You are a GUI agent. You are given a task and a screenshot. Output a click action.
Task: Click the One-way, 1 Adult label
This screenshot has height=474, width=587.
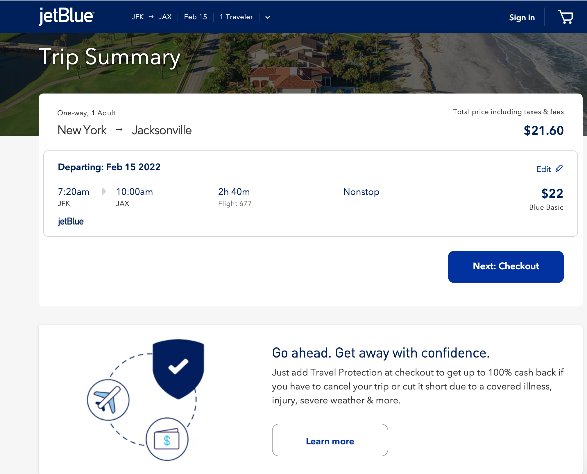pyautogui.click(x=86, y=113)
